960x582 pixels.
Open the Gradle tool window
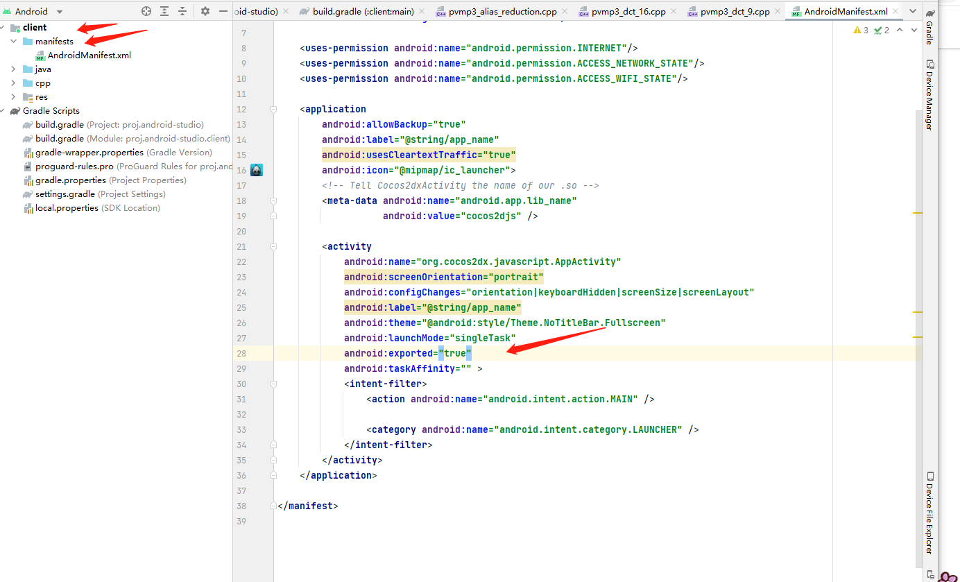point(930,26)
